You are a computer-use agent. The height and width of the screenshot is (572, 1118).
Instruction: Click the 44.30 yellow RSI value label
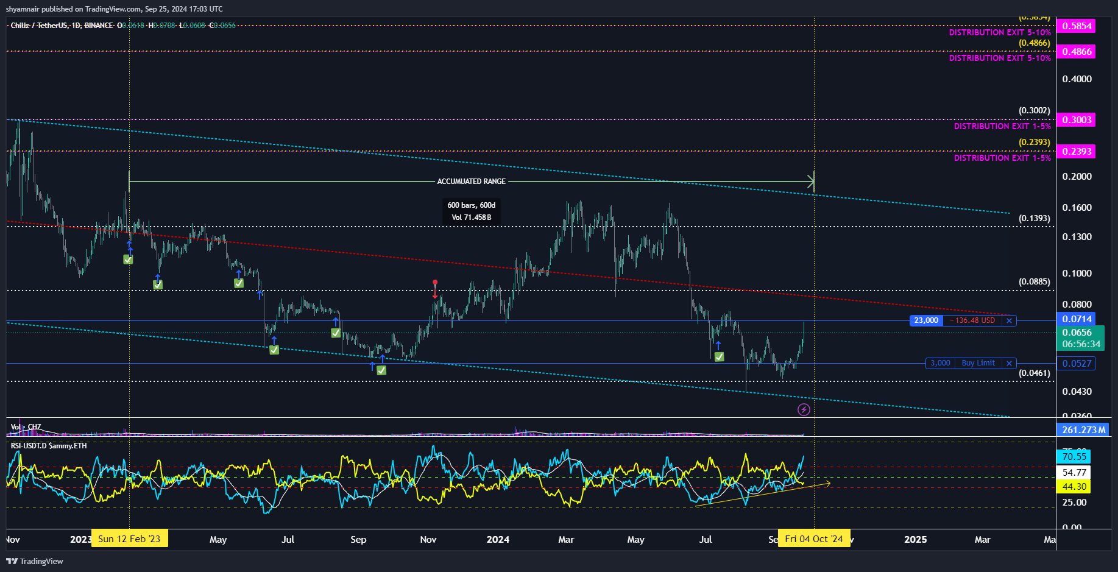tap(1074, 487)
